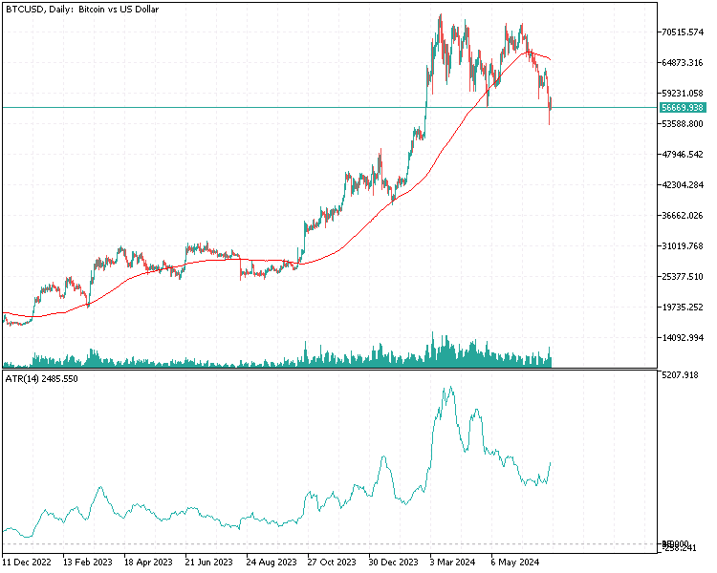The height and width of the screenshot is (573, 717).
Task: Select the 31019.768 price level label
Action: click(683, 246)
